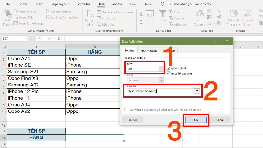Image resolution: width=263 pixels, height=148 pixels.
Task: Sort A to Z ascending
Action: click(142, 14)
